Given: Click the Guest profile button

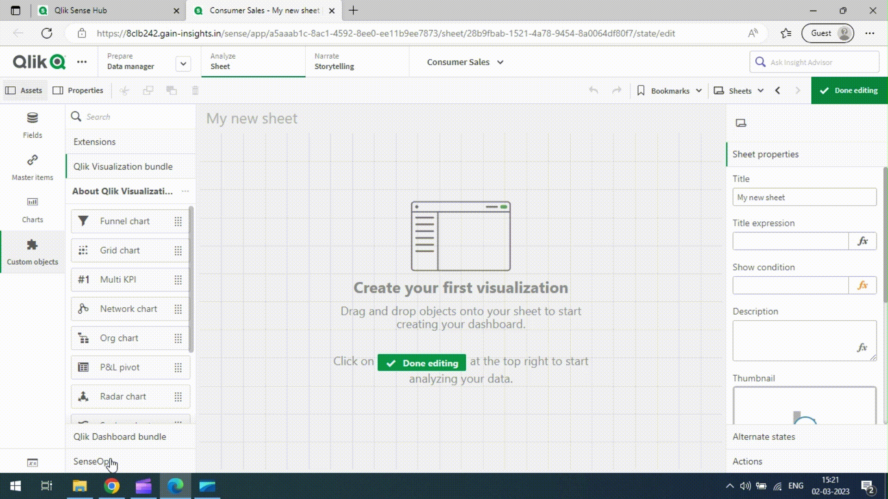Looking at the screenshot, I should [x=828, y=33].
